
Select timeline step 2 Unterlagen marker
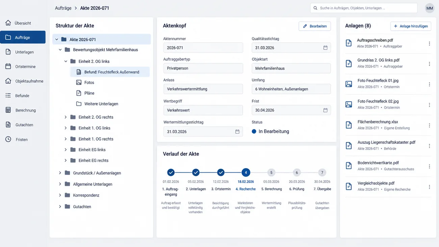coord(196,172)
